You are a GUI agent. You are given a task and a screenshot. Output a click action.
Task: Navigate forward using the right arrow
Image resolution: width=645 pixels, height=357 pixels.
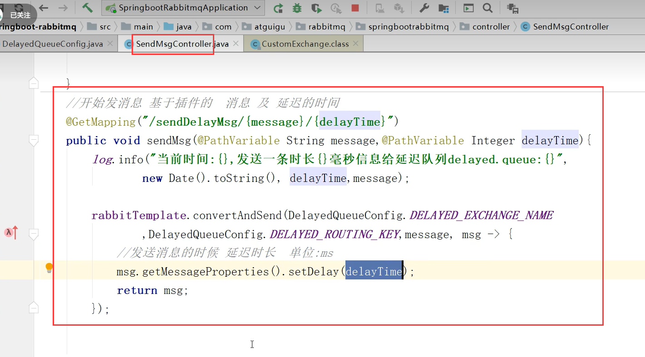(63, 8)
